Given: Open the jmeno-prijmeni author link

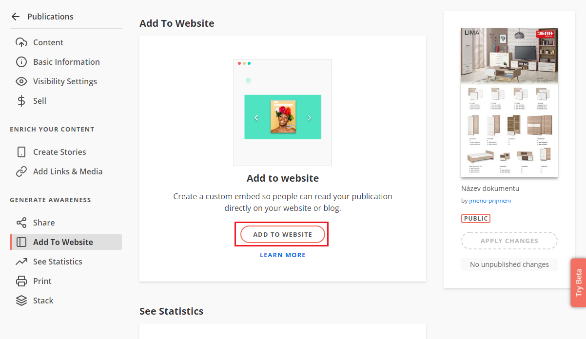Looking at the screenshot, I should pyautogui.click(x=490, y=201).
